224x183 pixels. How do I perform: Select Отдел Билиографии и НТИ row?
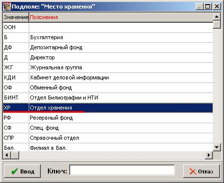pos(108,98)
